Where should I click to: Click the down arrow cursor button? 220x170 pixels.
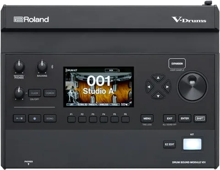pyautogui.click(x=158, y=96)
